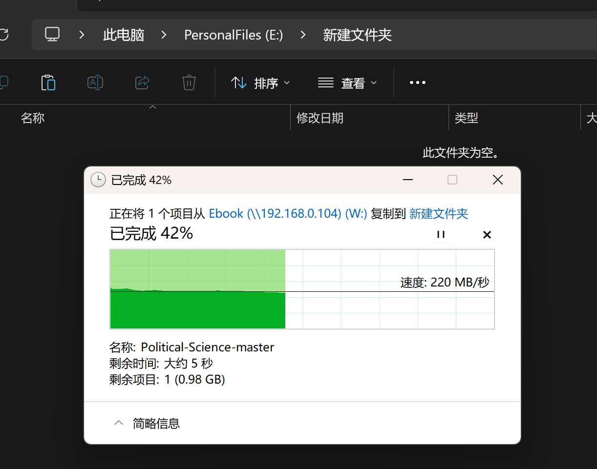Click the clock icon in dialog title bar
The image size is (597, 469).
point(98,180)
